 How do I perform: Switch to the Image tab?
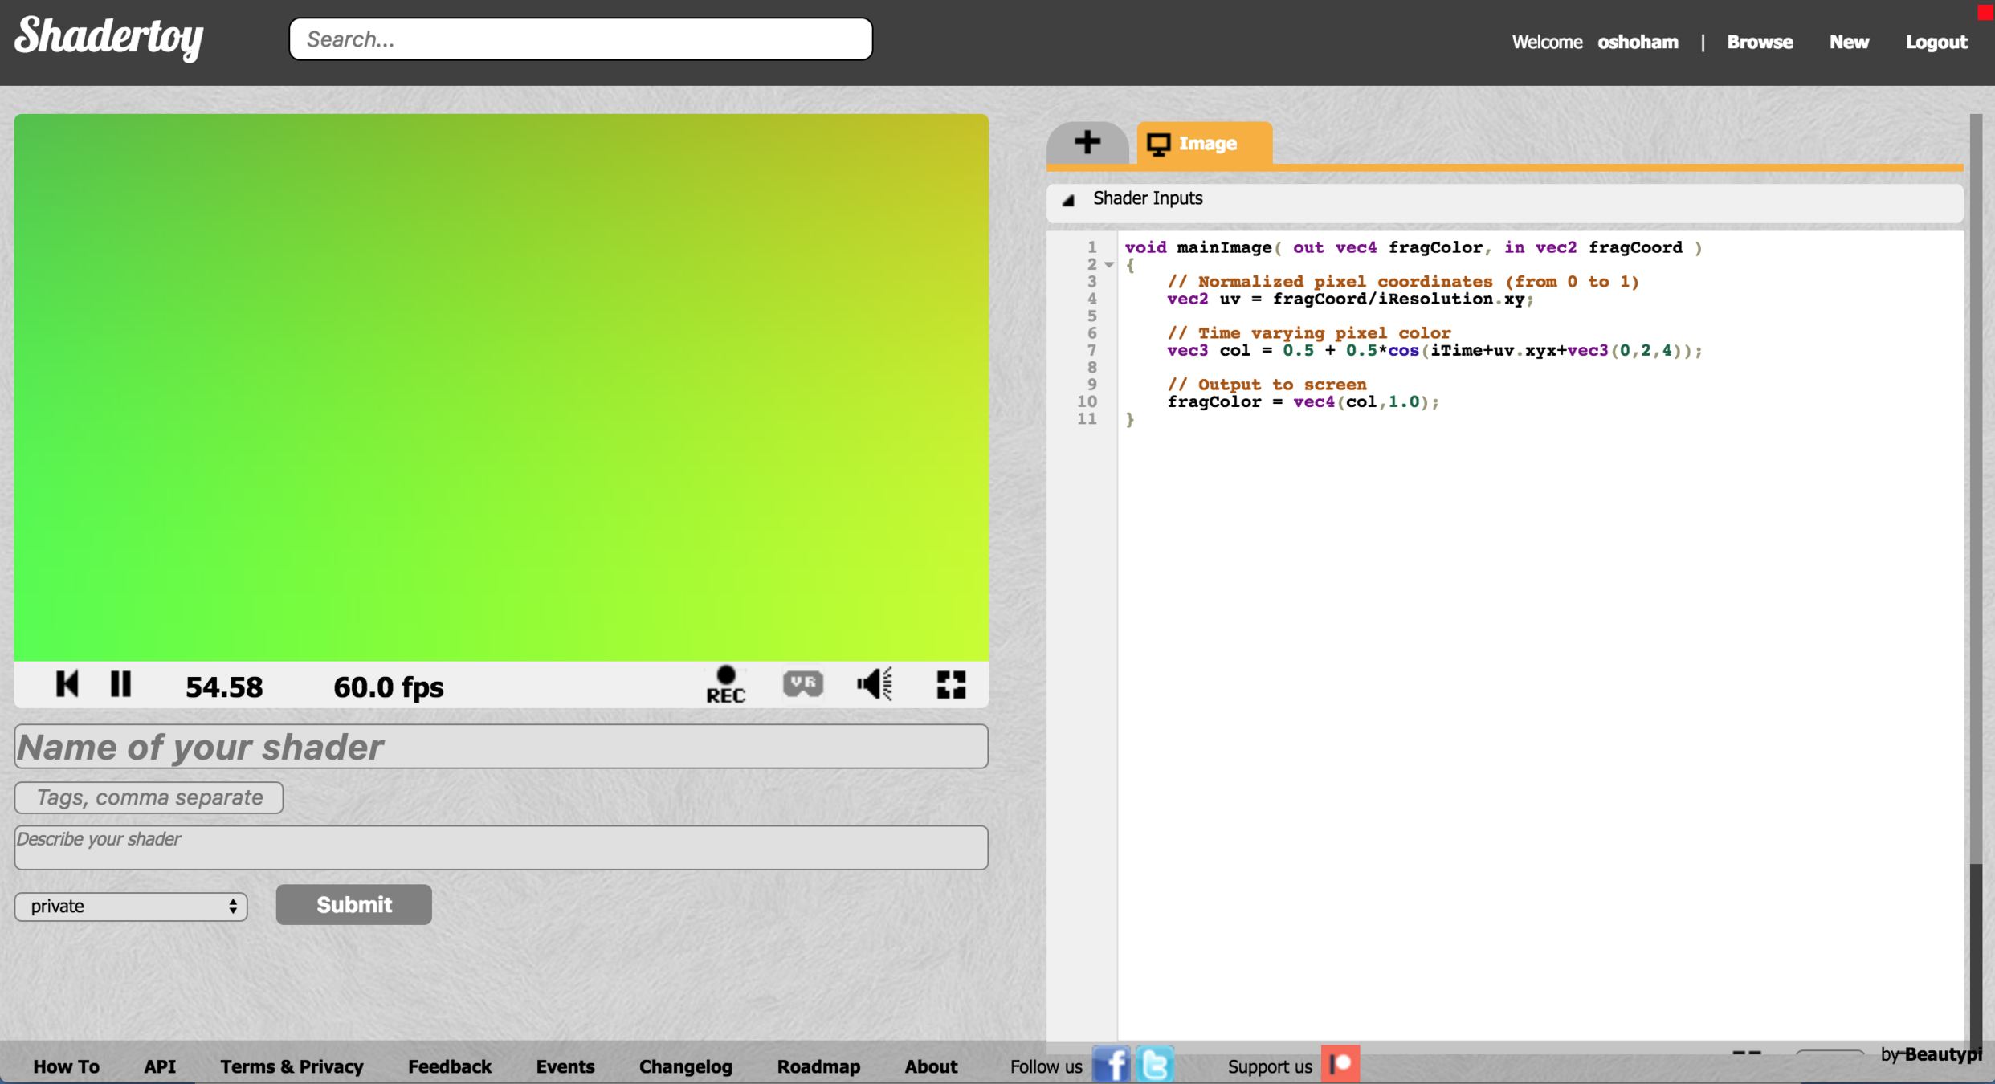click(1203, 144)
